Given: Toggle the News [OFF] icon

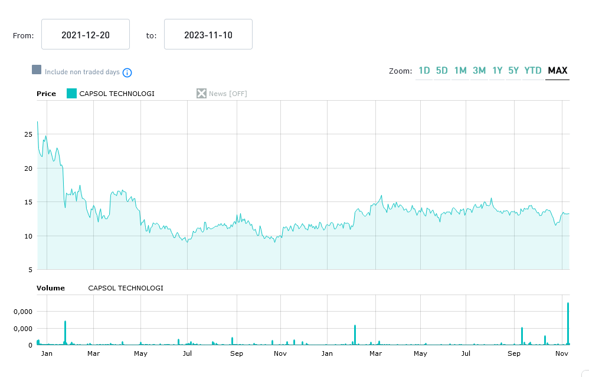Looking at the screenshot, I should pyautogui.click(x=201, y=93).
